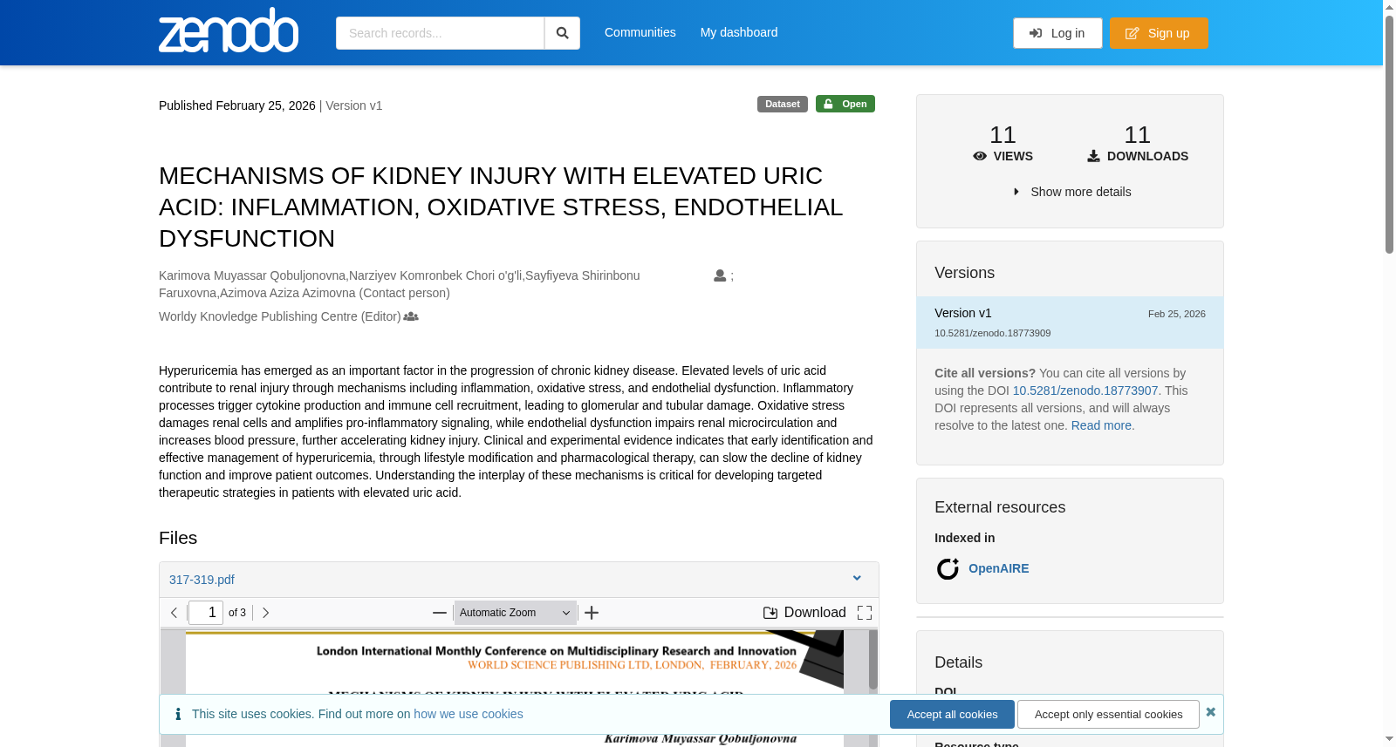Close the cookie banner with X
Viewport: 1396px width, 747px height.
(x=1211, y=712)
